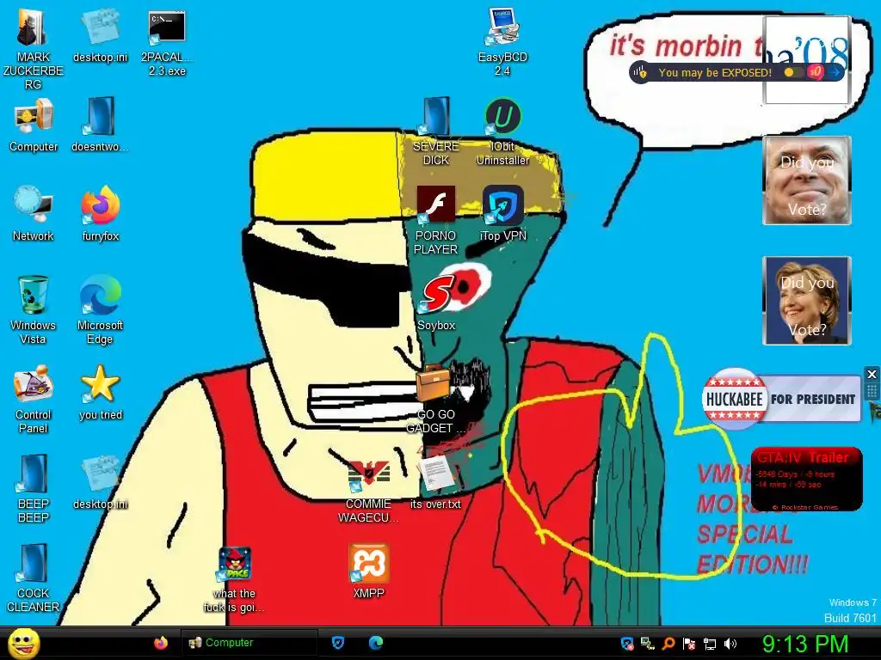Toggle the iTop VPN connection switch

tap(793, 72)
